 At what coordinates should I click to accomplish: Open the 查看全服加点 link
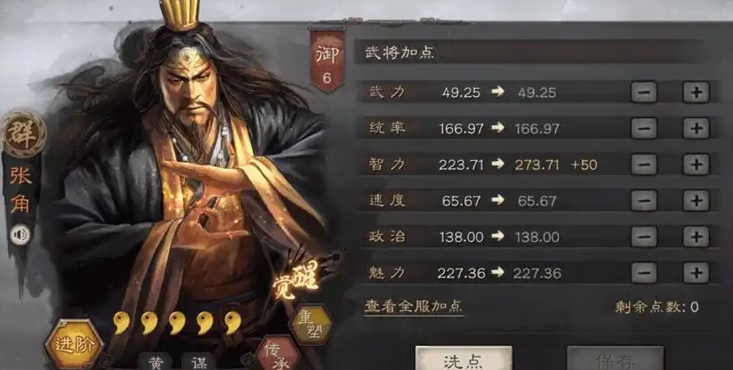pyautogui.click(x=414, y=307)
